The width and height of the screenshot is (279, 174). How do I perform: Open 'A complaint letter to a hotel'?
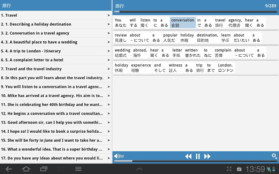click(x=56, y=60)
